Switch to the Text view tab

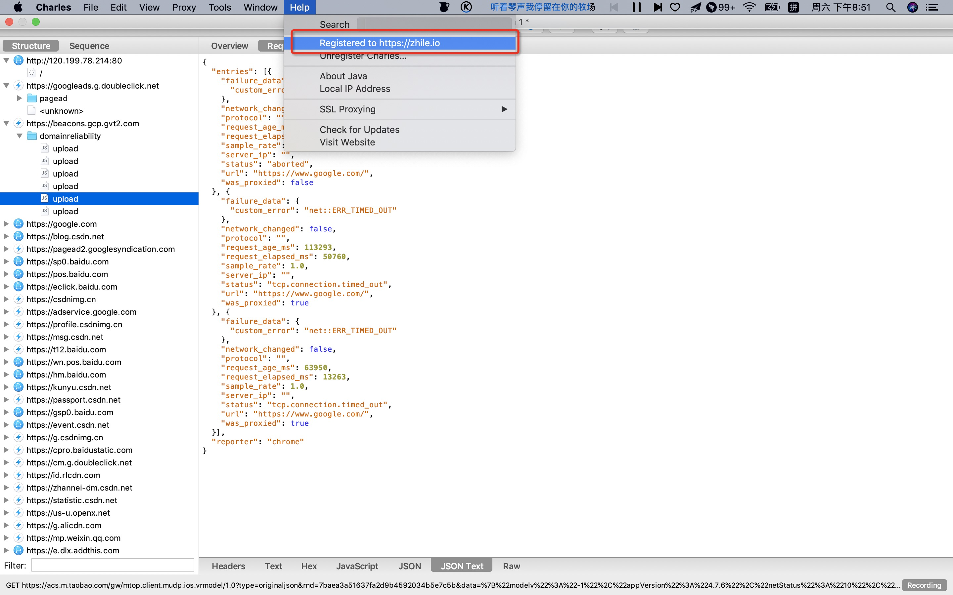(x=273, y=566)
